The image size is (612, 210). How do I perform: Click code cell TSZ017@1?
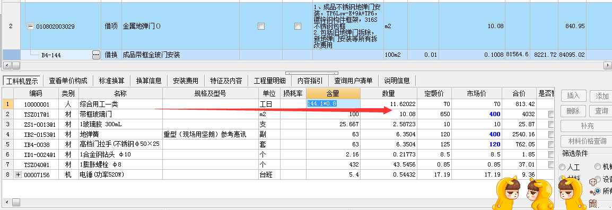[x=36, y=115]
